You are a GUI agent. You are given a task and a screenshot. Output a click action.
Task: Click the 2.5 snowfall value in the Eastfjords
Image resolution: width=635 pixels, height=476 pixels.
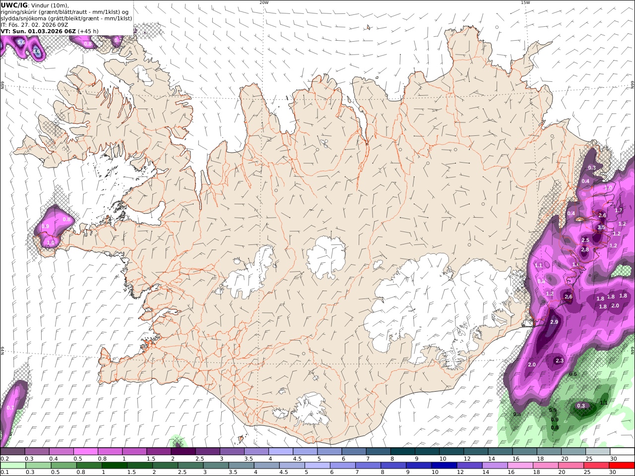tap(585, 240)
